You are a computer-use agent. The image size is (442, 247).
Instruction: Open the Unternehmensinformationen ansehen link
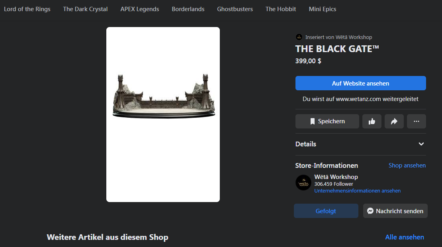(357, 191)
